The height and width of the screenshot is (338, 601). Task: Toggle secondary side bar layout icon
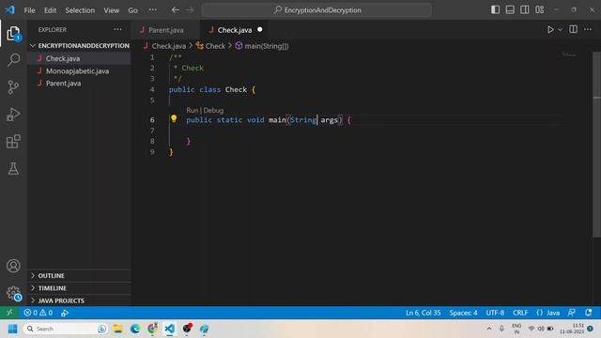tap(525, 9)
